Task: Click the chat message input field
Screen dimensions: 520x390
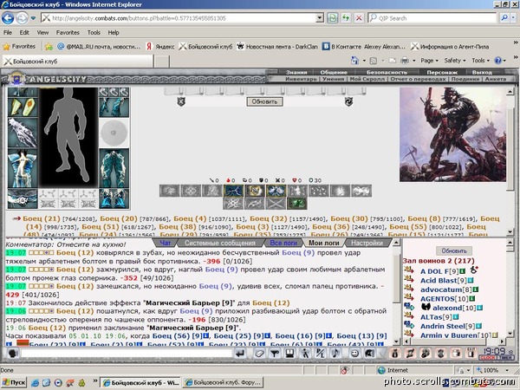Action: 127,354
